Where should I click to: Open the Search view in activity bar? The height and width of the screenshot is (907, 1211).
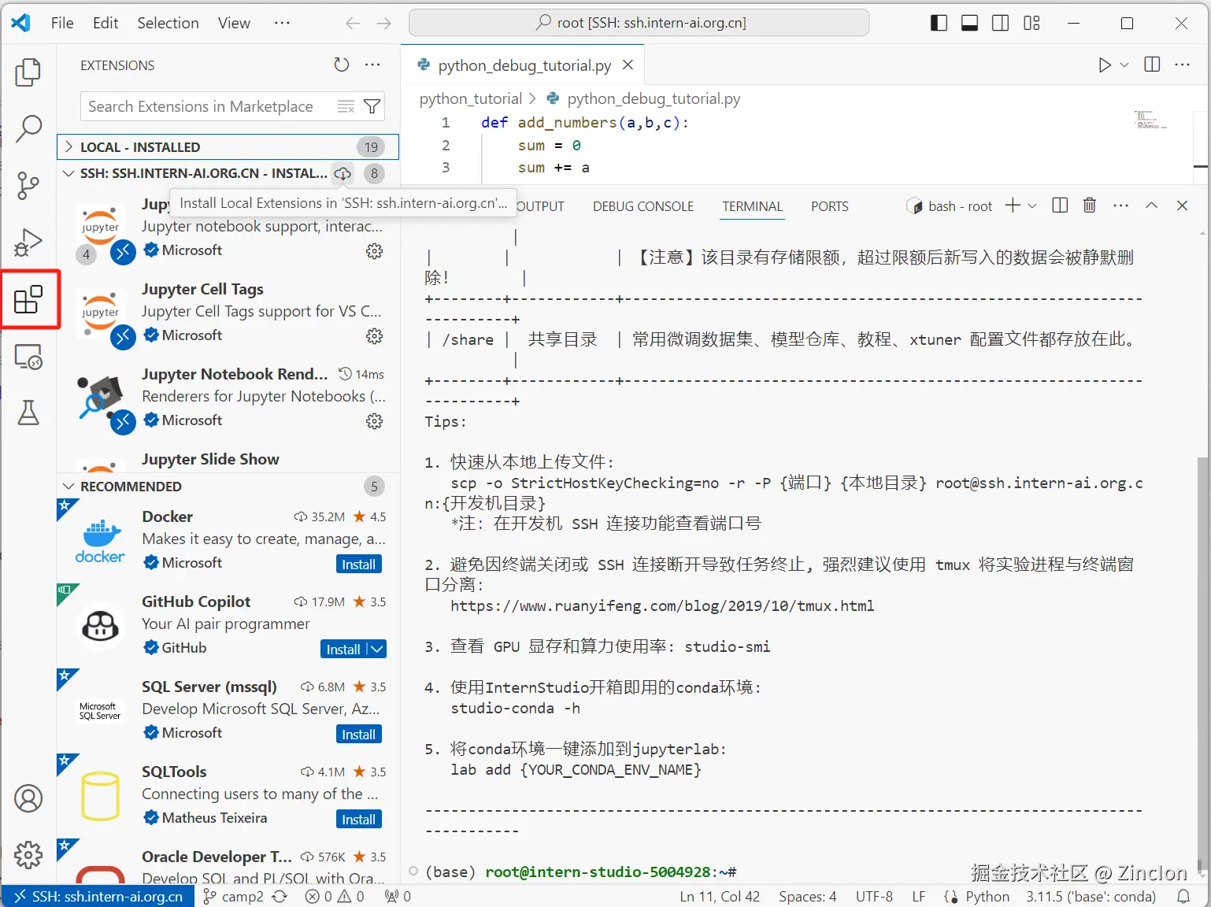point(28,129)
